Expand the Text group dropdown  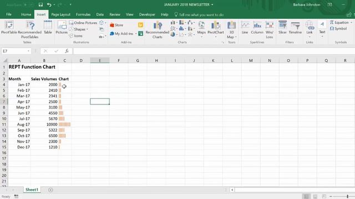click(x=322, y=36)
